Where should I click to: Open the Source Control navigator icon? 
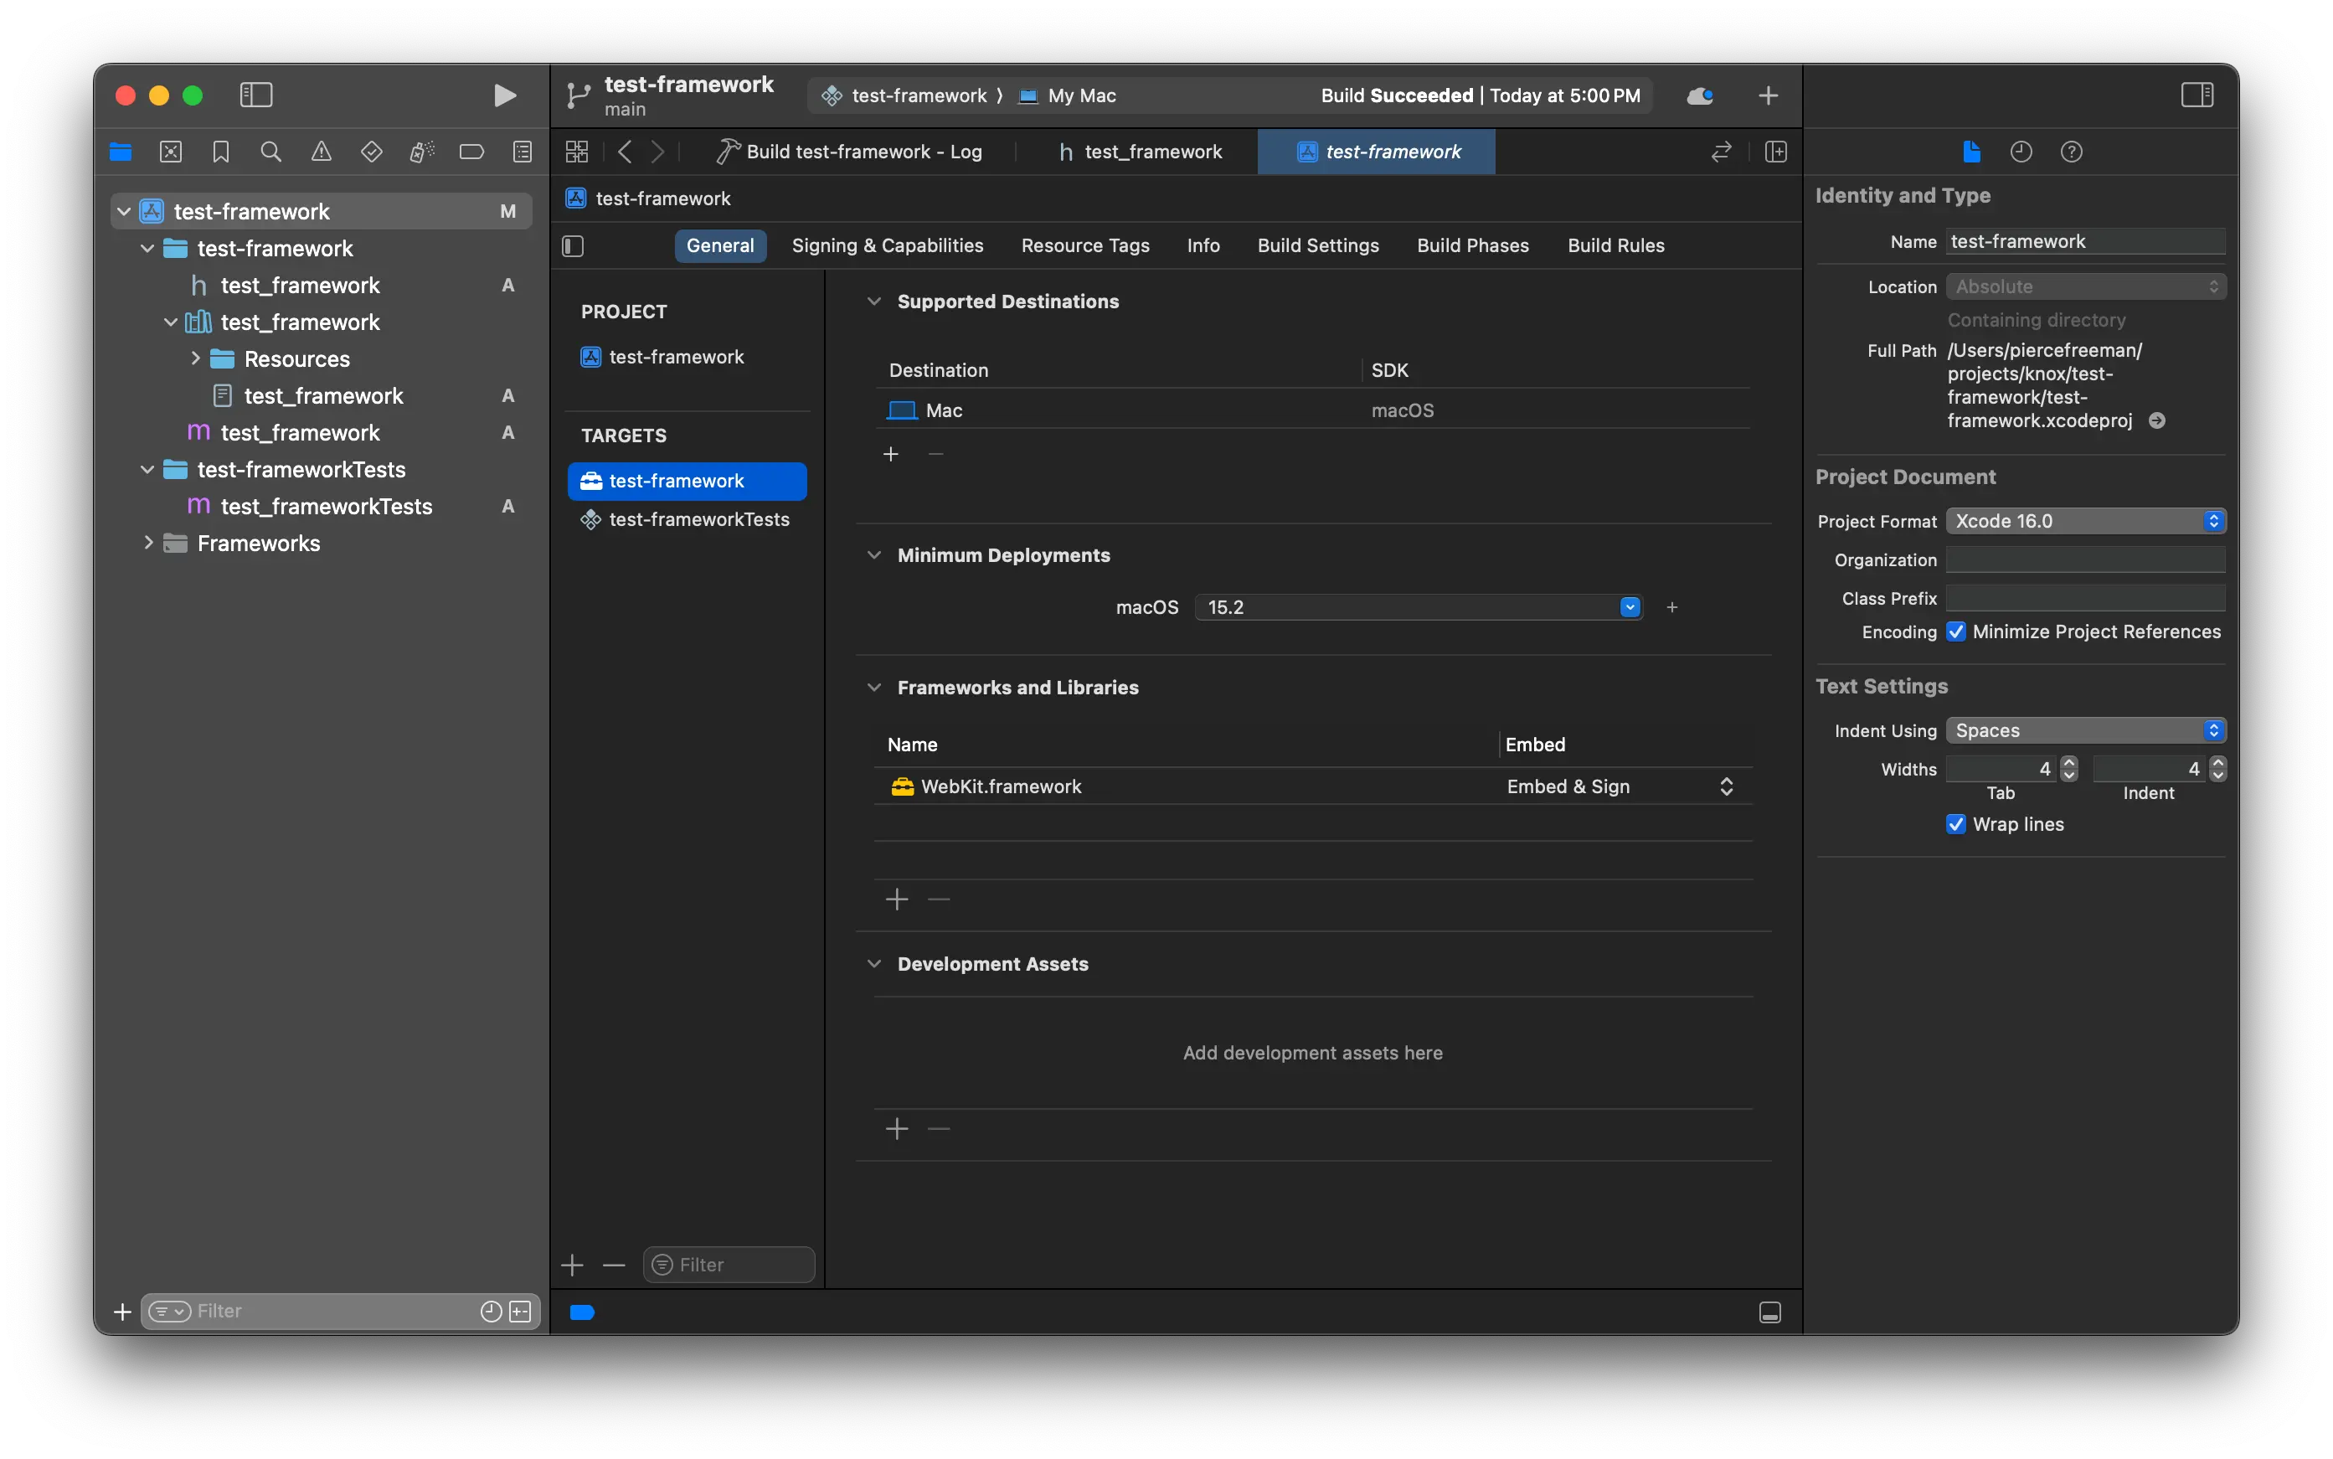(170, 152)
